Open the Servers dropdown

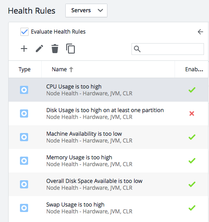(x=86, y=10)
